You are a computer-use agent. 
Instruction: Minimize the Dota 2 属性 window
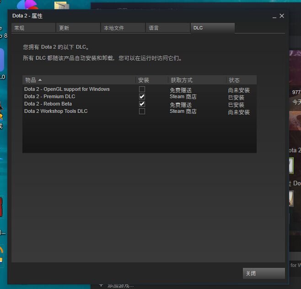[274, 17]
